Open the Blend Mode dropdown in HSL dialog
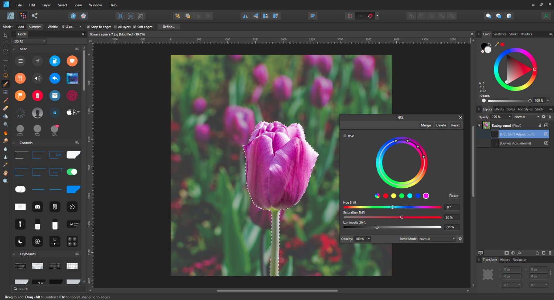The width and height of the screenshot is (554, 300). click(x=437, y=239)
